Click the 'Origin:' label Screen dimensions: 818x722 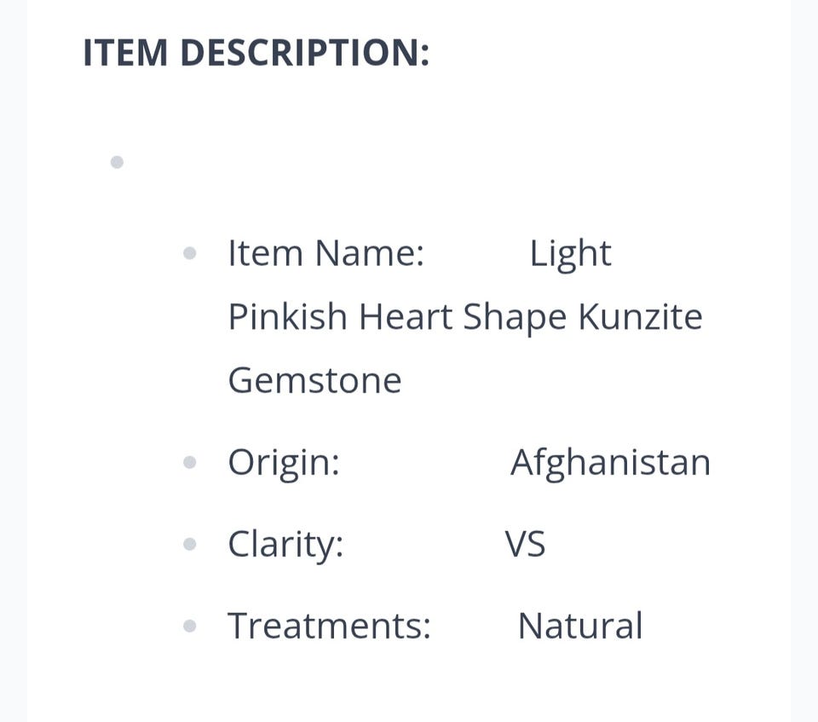(x=284, y=462)
